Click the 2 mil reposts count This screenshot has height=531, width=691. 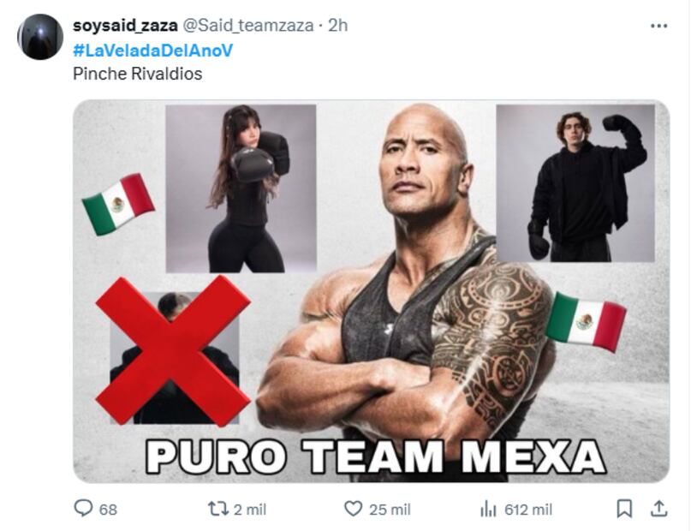(x=250, y=510)
